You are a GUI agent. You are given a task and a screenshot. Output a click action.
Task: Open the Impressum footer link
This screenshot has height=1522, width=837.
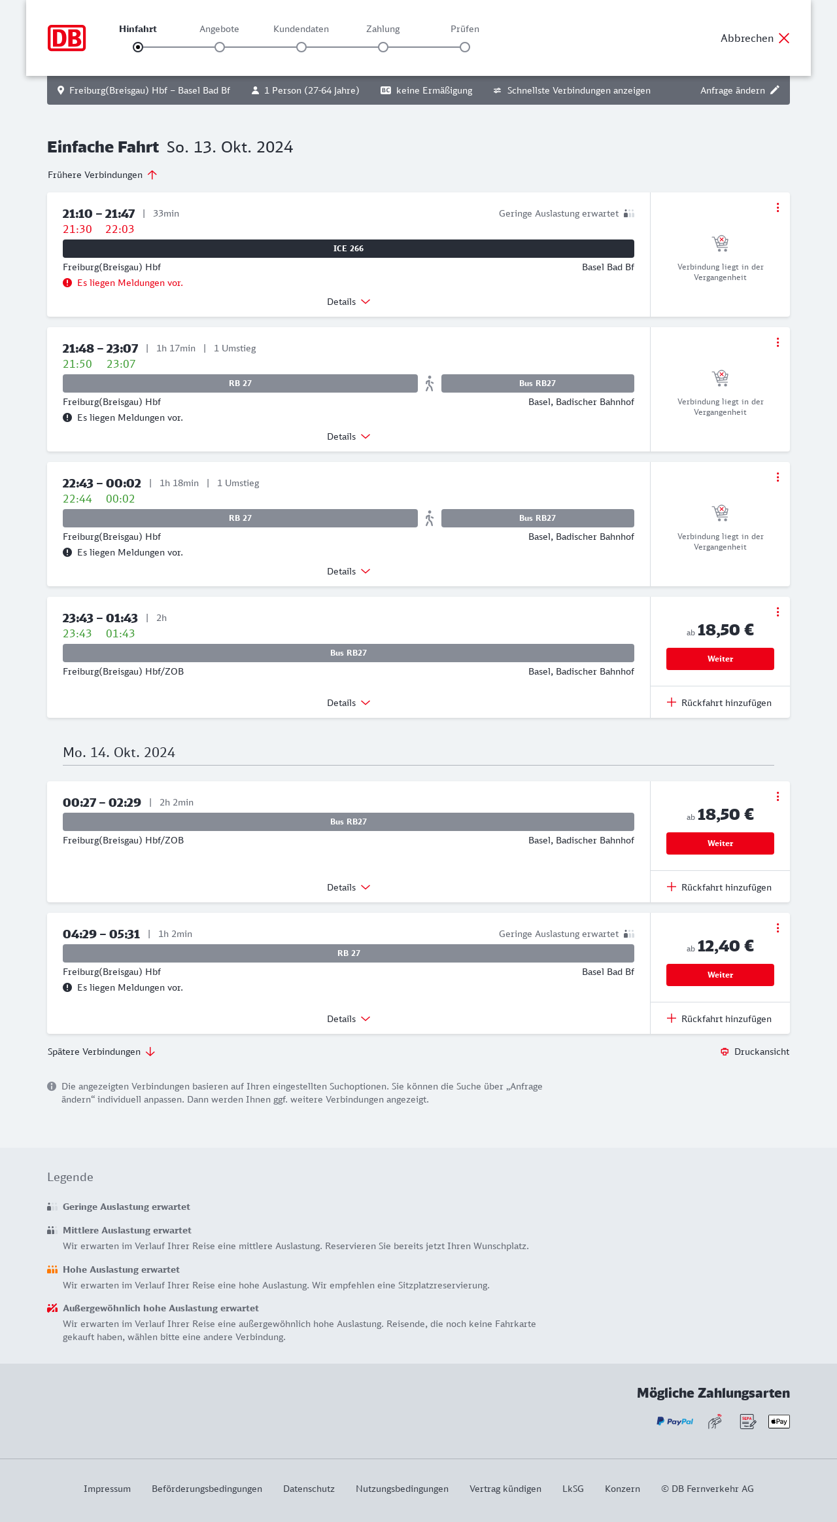point(107,1489)
